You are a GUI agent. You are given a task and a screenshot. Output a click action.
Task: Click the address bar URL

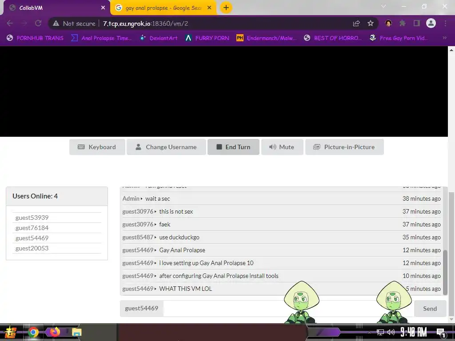tap(145, 24)
